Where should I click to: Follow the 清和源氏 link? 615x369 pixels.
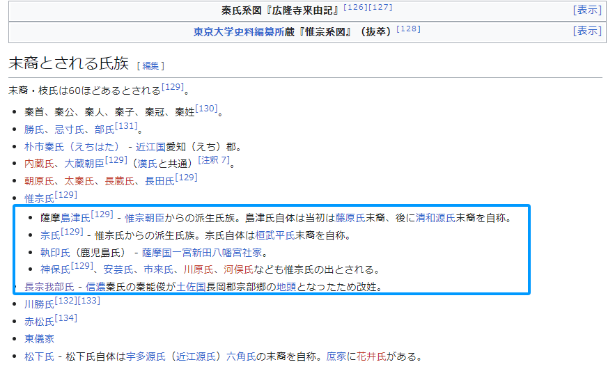click(436, 218)
